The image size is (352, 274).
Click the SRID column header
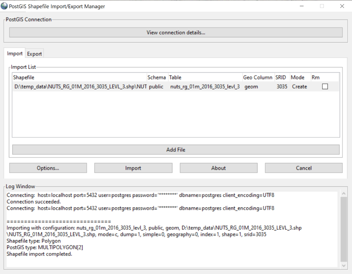pos(282,77)
